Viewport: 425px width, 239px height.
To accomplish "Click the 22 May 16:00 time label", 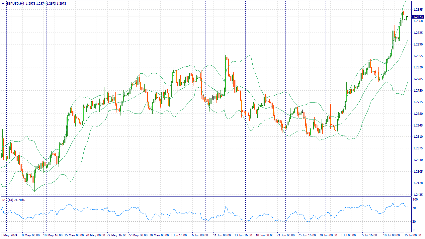I will [x=117, y=235].
